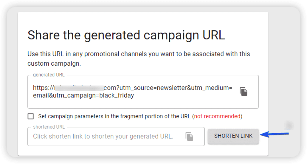Screen dimensions: 307x164
Task: Click the 'custom campaign.' description line
Action: click(x=54, y=64)
